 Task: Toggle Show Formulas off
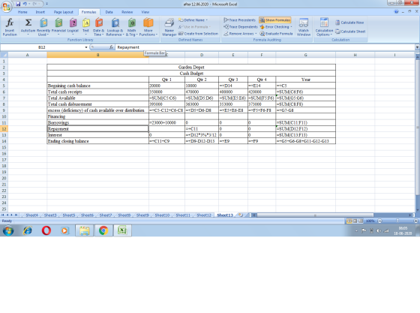(275, 20)
